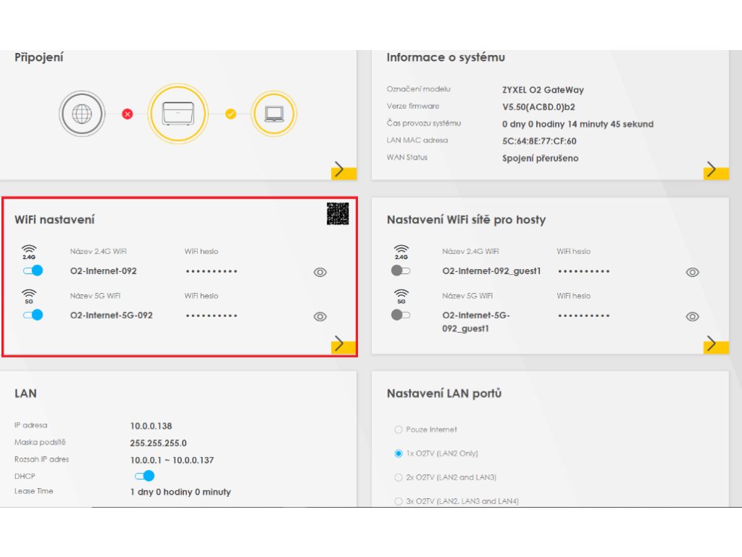Click the LAN IP address 10.0.0.138

(151, 426)
